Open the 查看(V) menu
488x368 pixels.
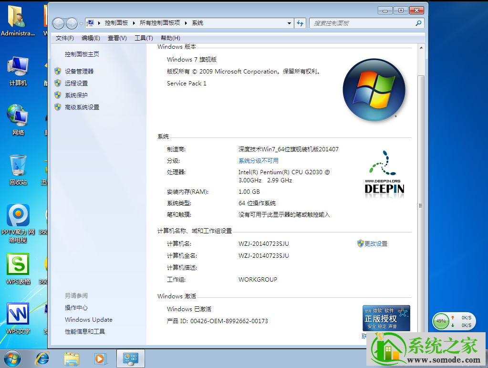point(117,38)
